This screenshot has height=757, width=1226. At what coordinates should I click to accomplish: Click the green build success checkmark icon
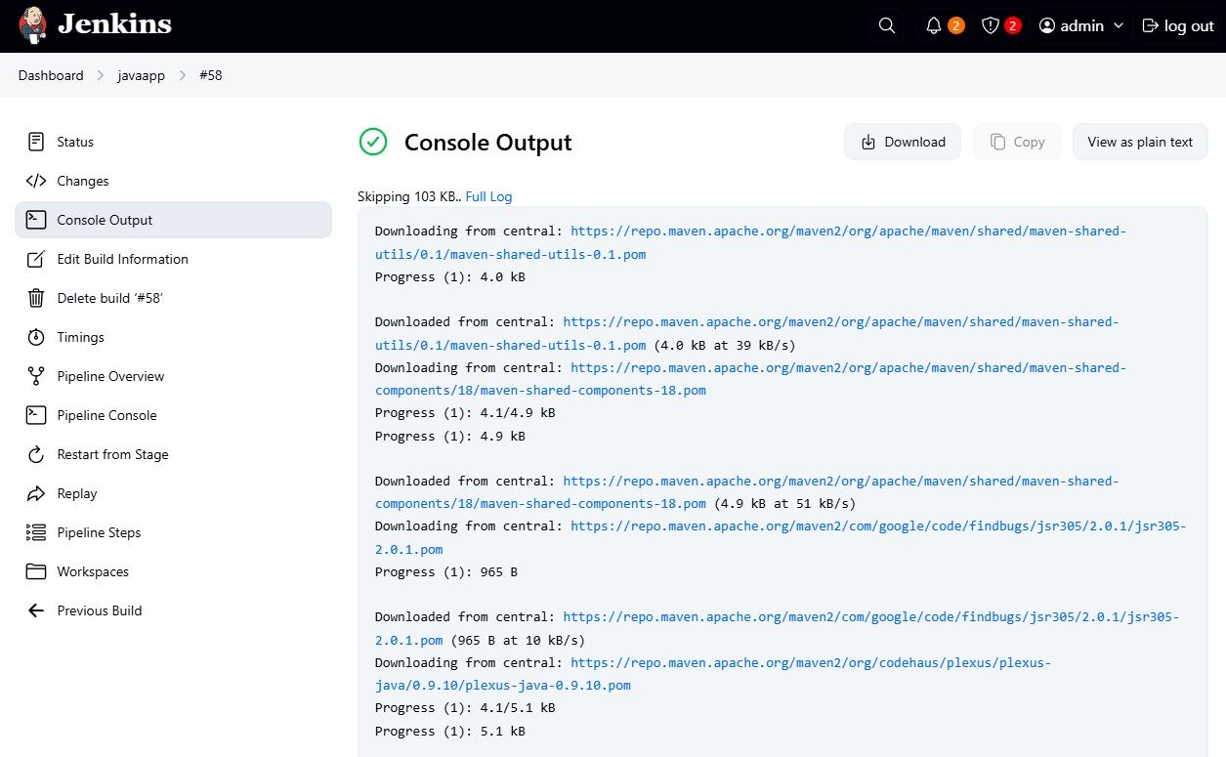coord(373,142)
